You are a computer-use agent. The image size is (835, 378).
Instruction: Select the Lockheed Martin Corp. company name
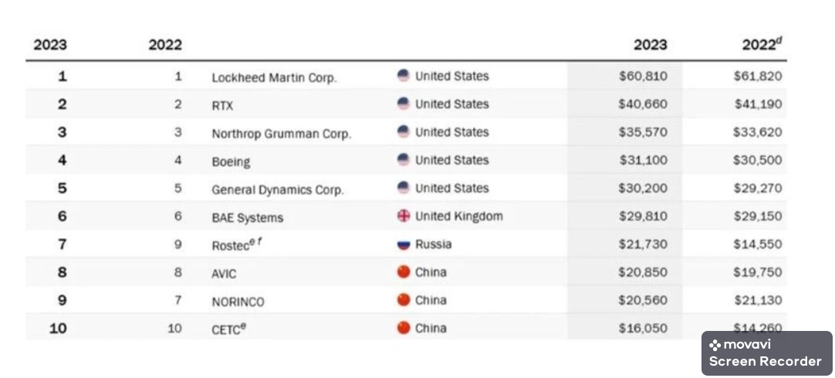[x=274, y=77]
